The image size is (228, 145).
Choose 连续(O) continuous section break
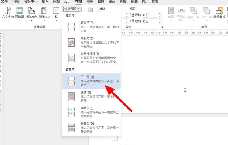91,97
